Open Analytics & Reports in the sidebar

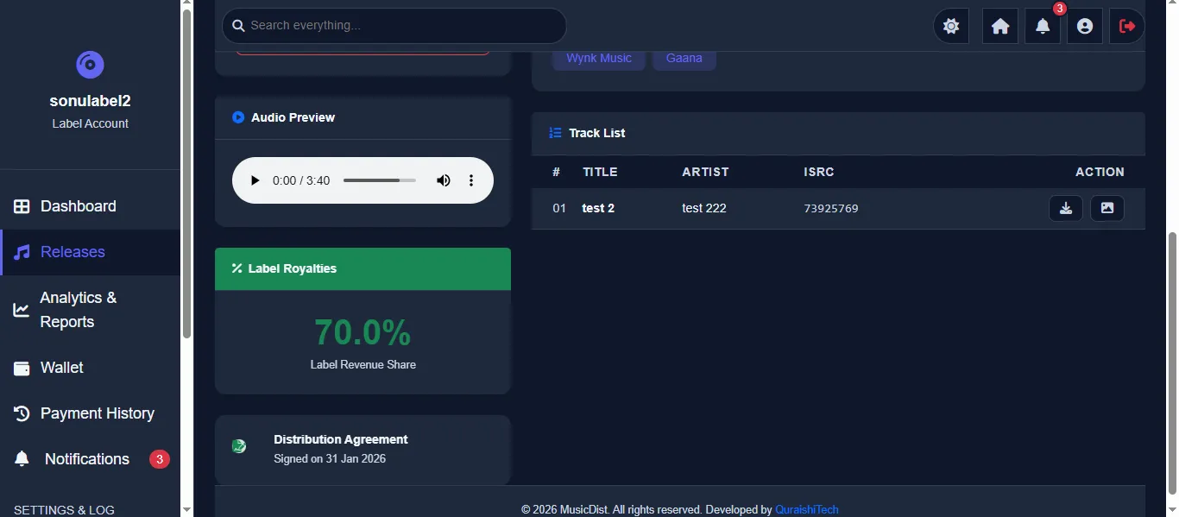pos(91,309)
